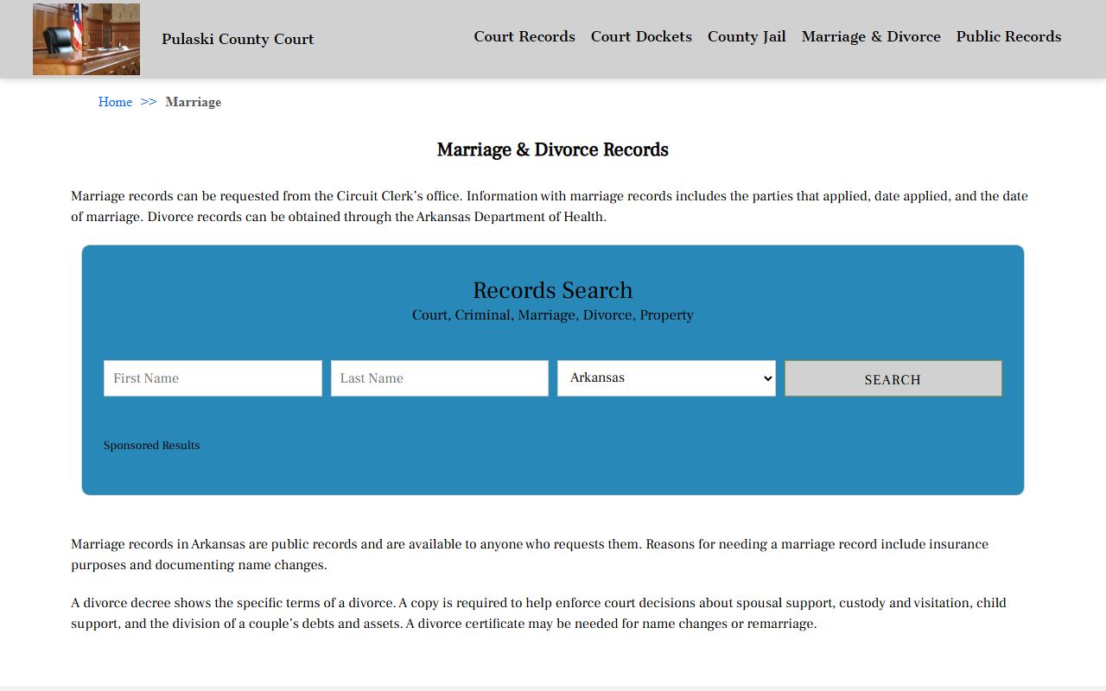This screenshot has width=1106, height=691.
Task: Click the SEARCH button
Action: [893, 378]
